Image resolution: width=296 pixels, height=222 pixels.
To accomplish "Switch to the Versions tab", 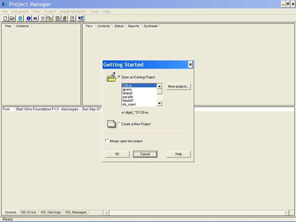I will (22, 26).
